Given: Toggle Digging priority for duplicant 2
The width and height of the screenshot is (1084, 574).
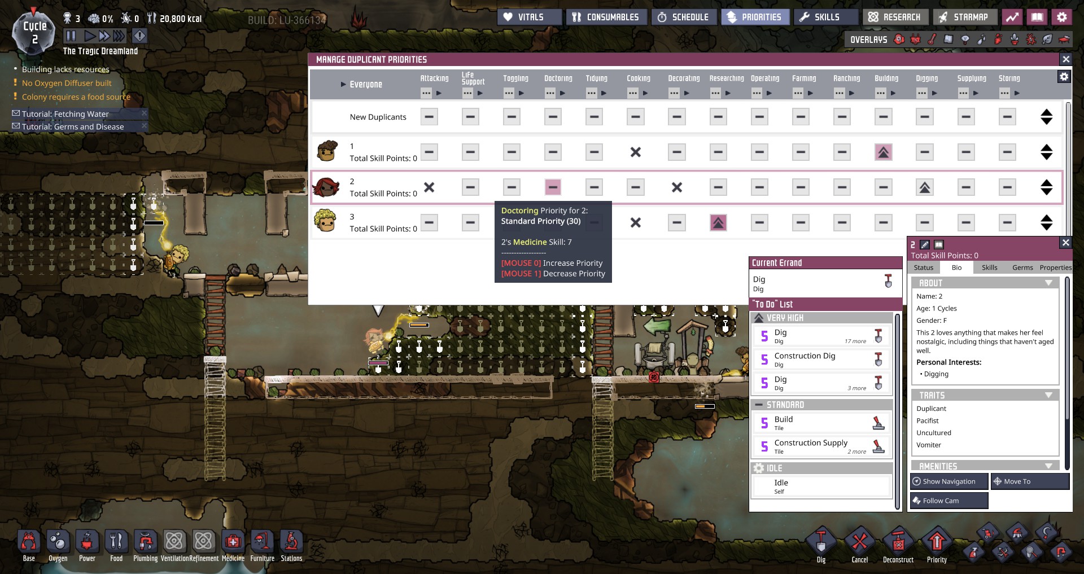Looking at the screenshot, I should click(x=924, y=187).
